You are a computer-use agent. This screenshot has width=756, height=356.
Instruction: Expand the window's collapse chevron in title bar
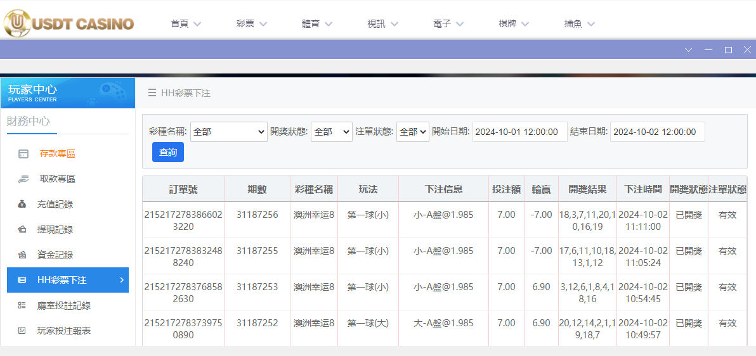688,50
